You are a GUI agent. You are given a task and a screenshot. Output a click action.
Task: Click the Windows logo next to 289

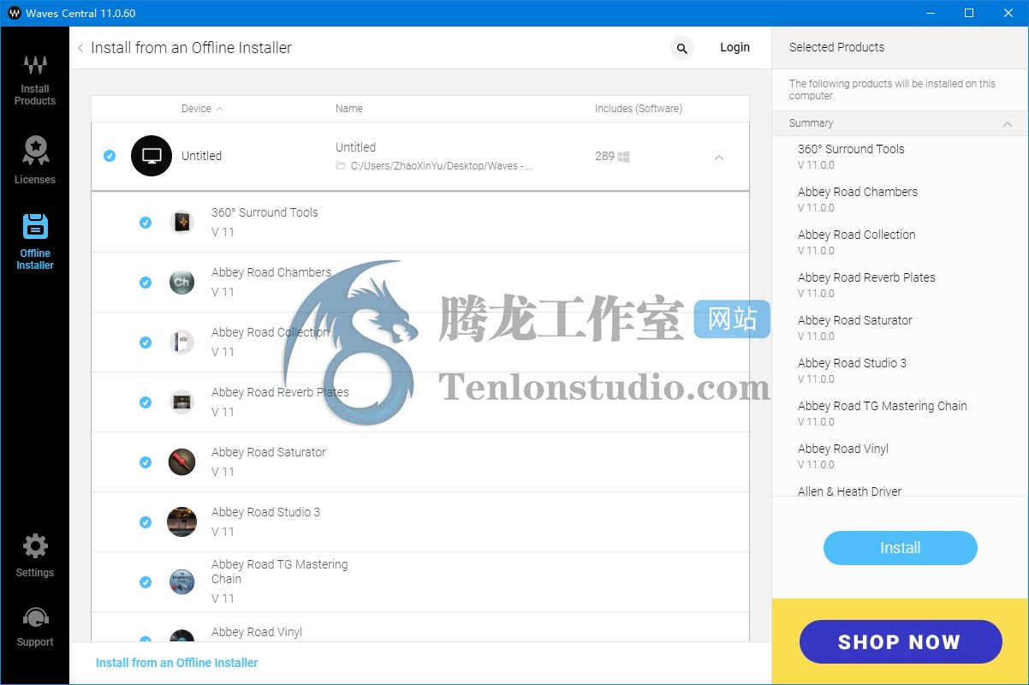pos(624,157)
